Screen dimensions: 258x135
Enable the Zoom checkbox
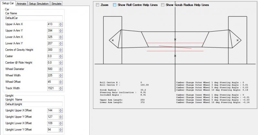pos(98,5)
